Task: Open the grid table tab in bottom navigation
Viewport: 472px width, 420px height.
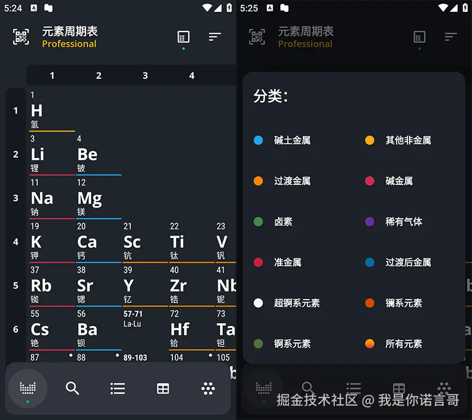Action: [163, 389]
